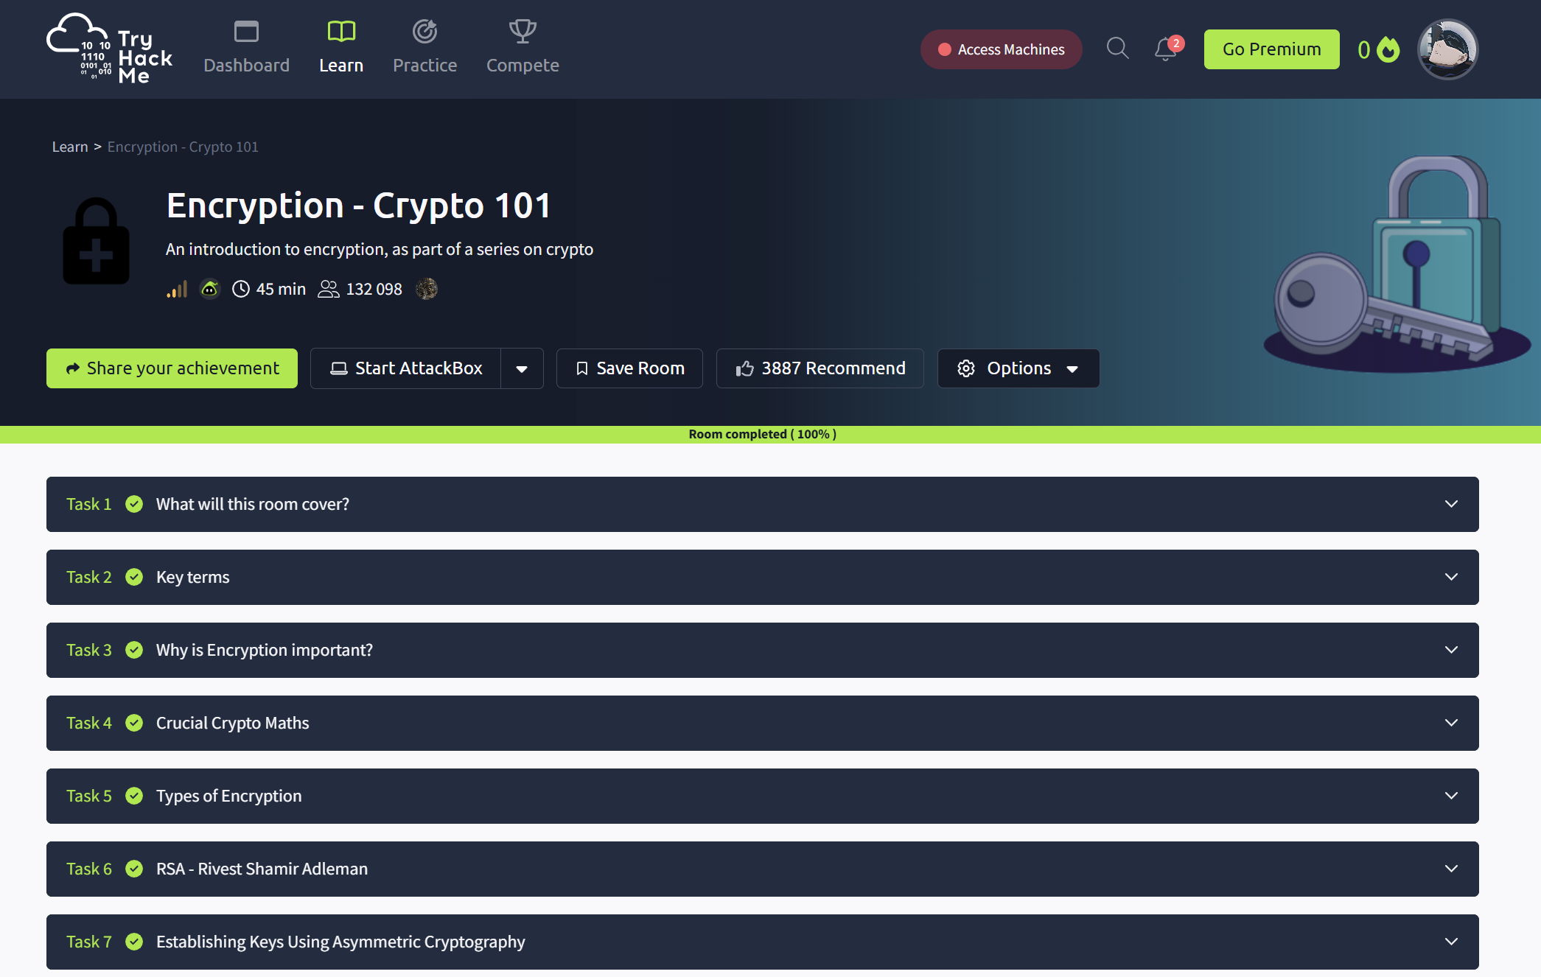Click the 45 min clock icon

[x=240, y=289]
